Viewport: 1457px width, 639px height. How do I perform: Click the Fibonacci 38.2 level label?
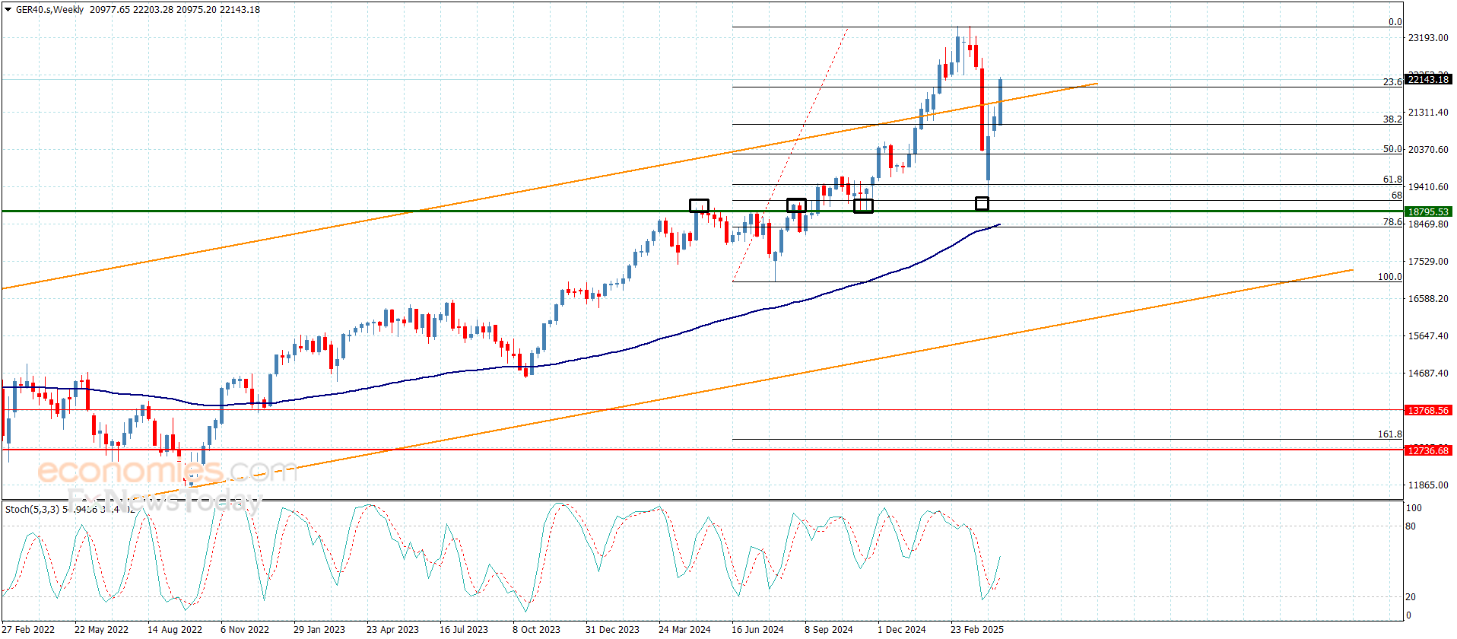click(1392, 119)
